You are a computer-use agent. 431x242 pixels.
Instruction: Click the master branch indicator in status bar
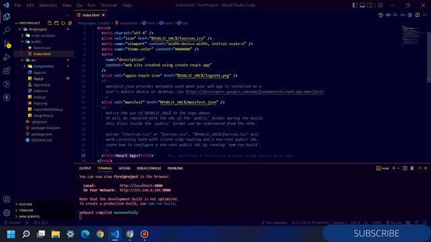click(13, 223)
